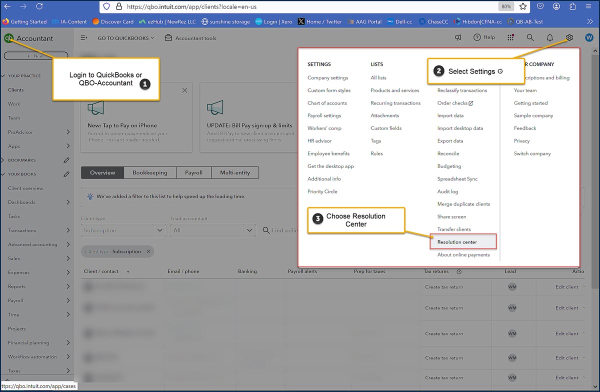Open Chart of accounts from settings menu
The width and height of the screenshot is (600, 392).
(327, 103)
